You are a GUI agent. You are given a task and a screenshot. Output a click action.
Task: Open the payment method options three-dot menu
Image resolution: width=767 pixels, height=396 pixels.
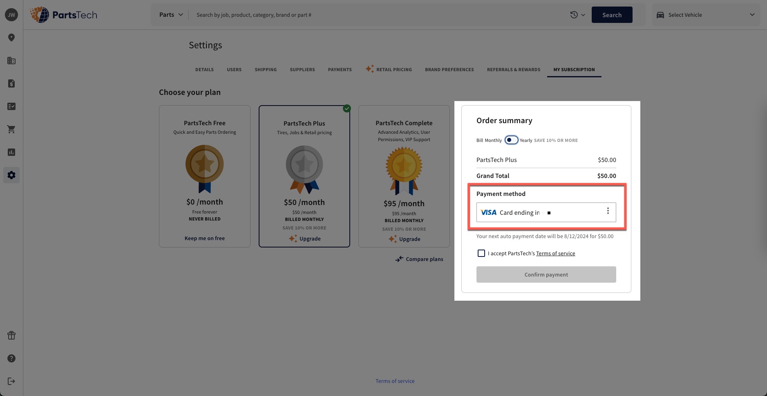coord(608,211)
